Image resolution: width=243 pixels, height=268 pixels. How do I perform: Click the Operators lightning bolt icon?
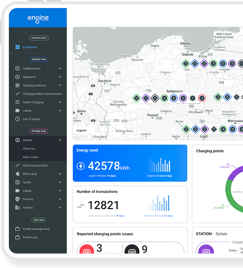[x=18, y=77]
